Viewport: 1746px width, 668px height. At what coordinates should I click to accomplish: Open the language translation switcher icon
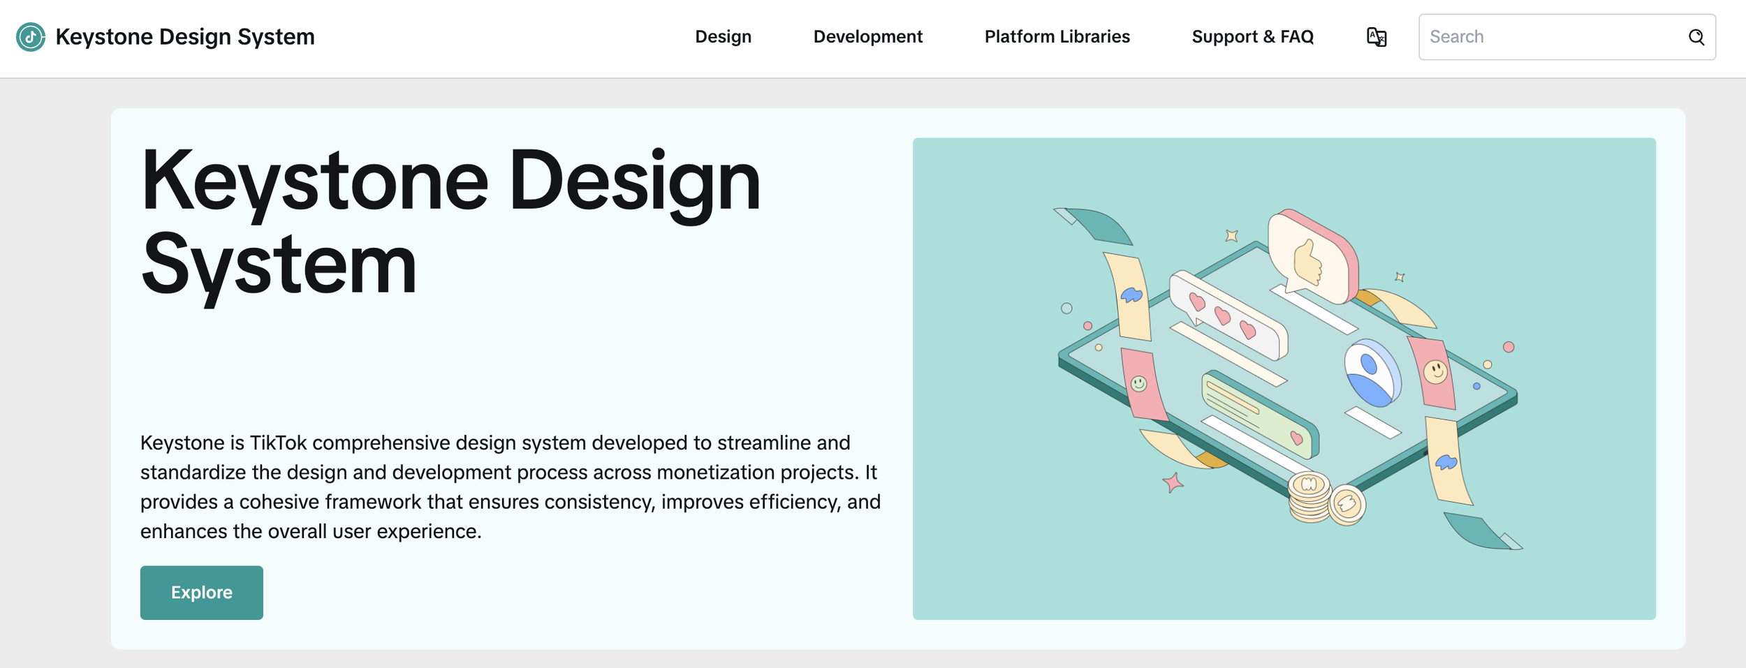1376,37
